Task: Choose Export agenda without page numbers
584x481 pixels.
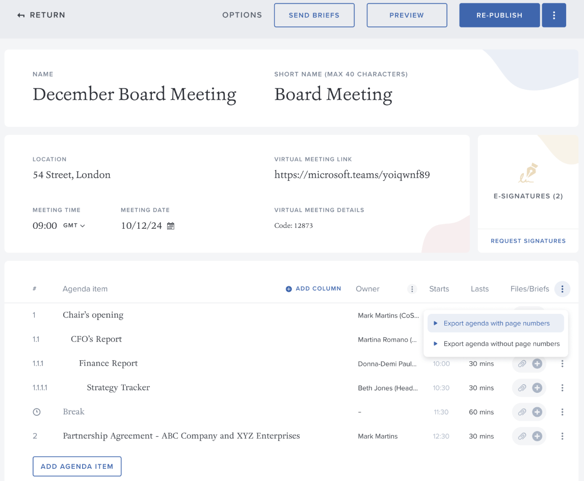Action: (496, 343)
